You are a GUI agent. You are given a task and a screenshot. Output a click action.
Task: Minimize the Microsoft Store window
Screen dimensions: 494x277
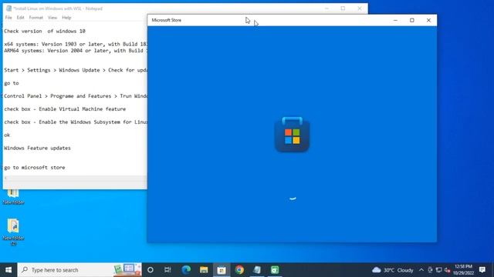(395, 20)
